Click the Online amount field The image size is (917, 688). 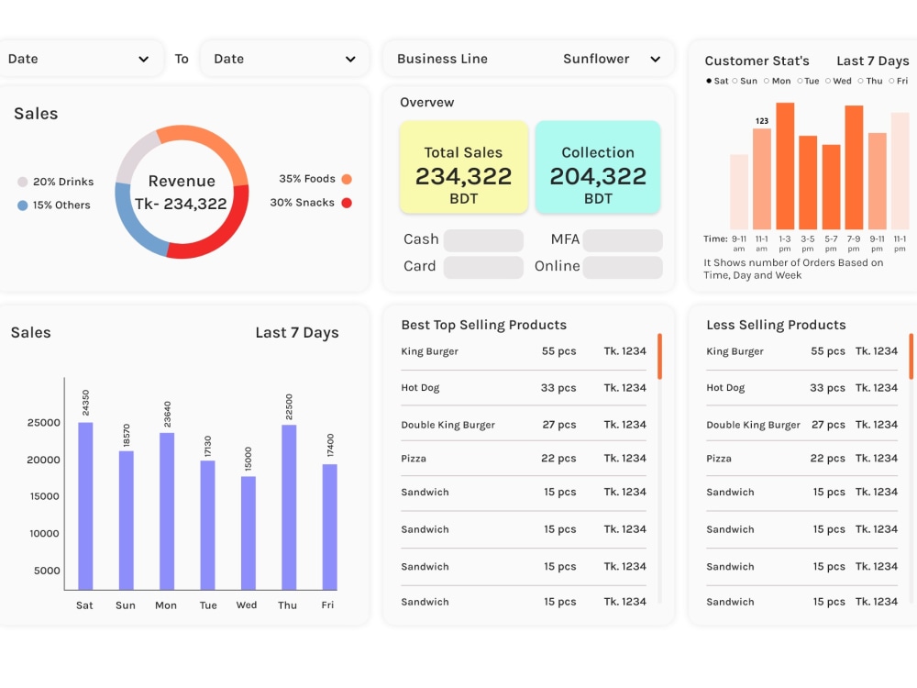623,267
